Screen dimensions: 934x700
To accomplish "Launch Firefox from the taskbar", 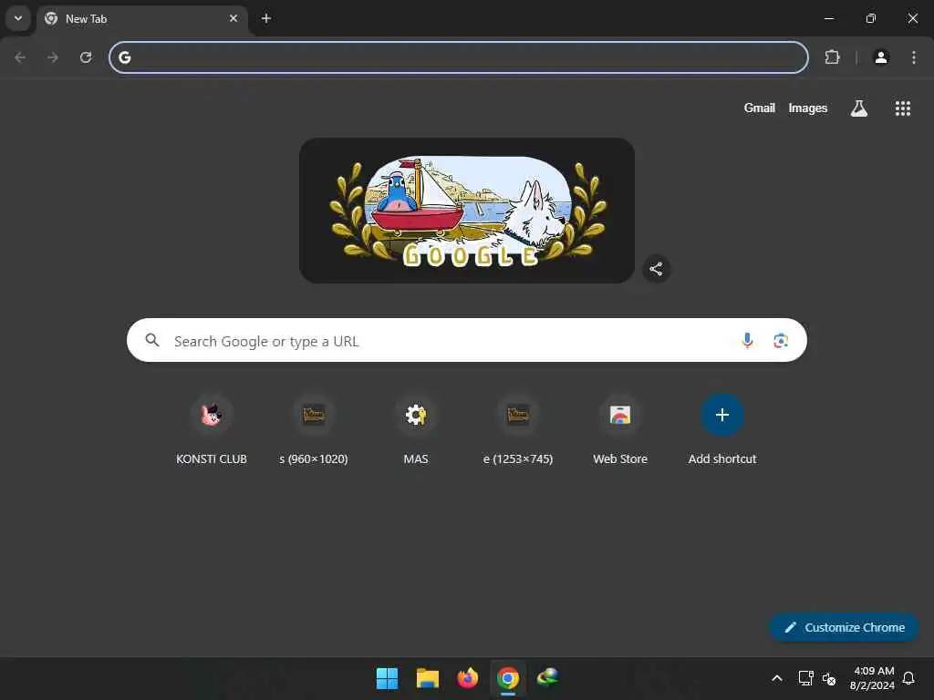I will click(468, 678).
